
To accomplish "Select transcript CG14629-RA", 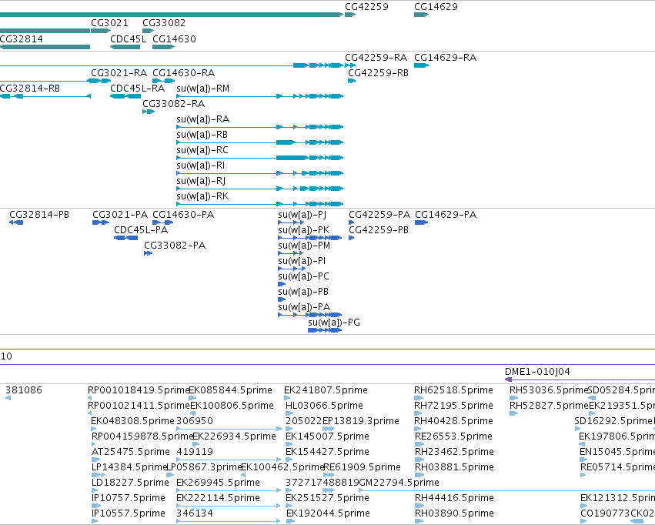I will pyautogui.click(x=446, y=57).
